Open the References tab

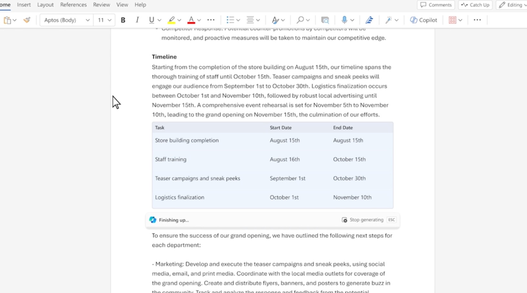[73, 5]
